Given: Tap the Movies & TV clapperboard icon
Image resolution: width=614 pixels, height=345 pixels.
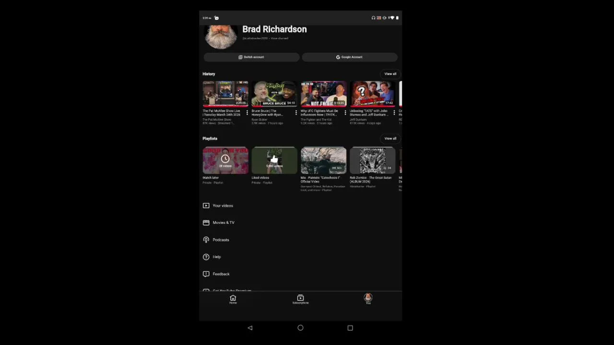Looking at the screenshot, I should tap(206, 222).
